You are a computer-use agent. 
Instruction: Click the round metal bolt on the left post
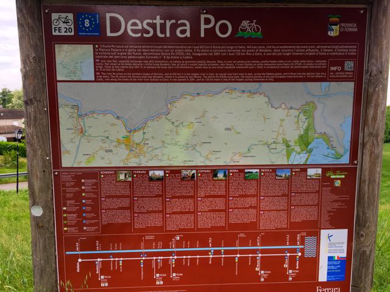(x=37, y=210)
